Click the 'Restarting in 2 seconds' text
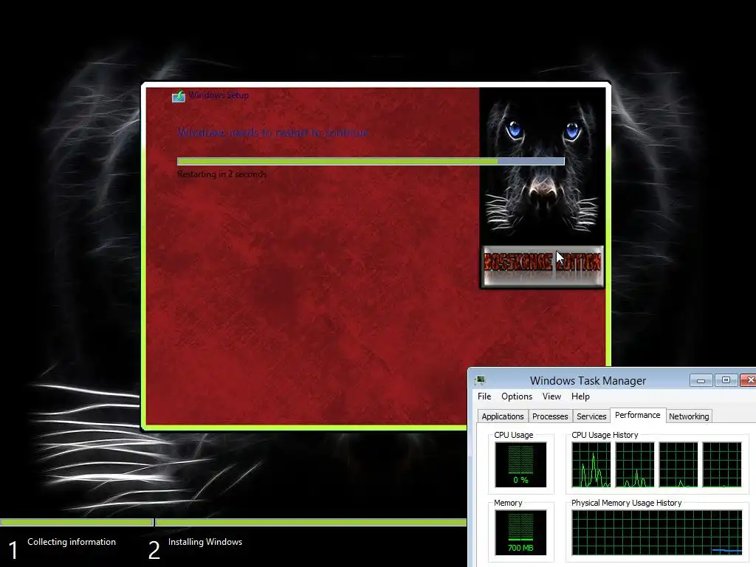The image size is (756, 567). [x=221, y=174]
